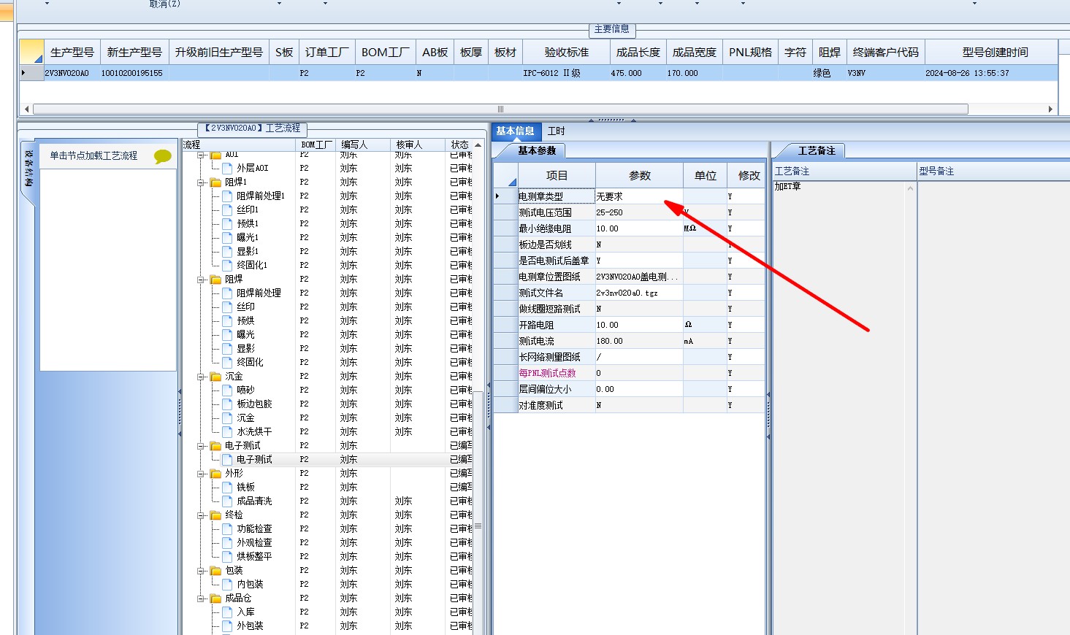
Task: Click document icon beside 丝印1
Action: [227, 209]
